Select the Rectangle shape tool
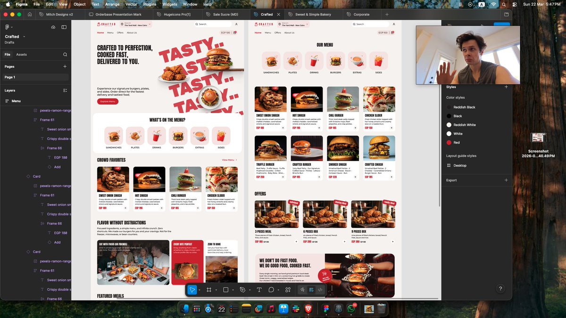Viewport: 566px width, 318px height. [225, 290]
